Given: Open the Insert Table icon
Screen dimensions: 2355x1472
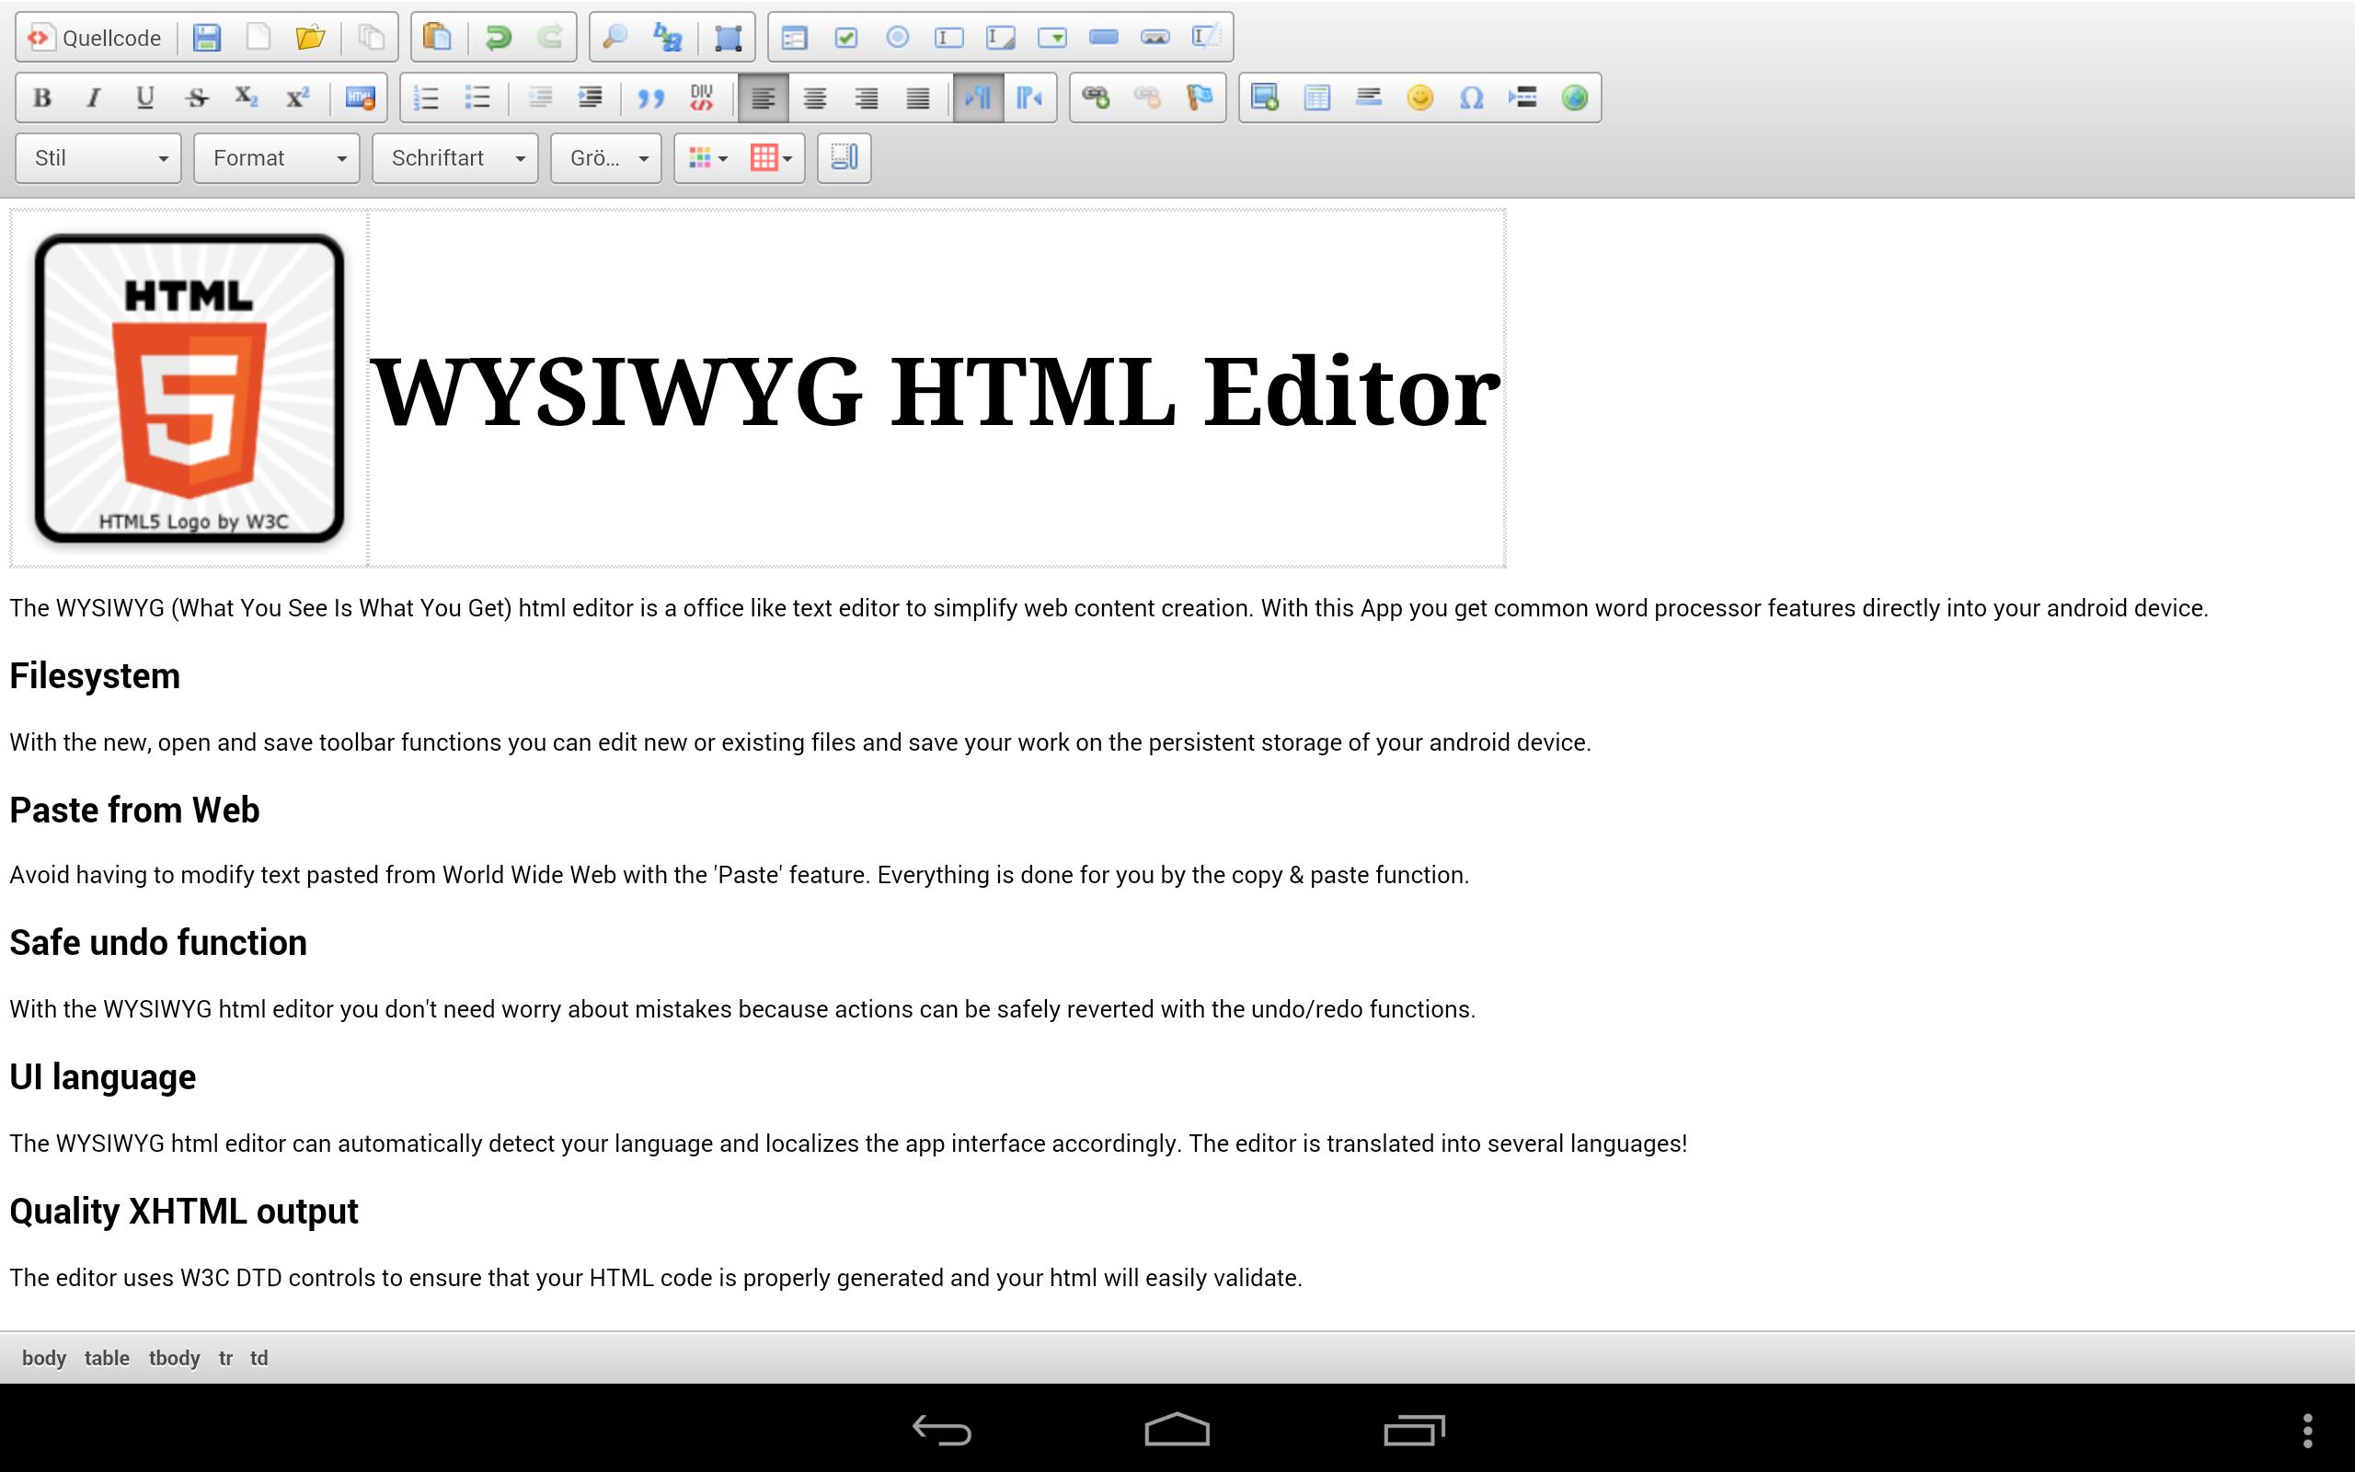Looking at the screenshot, I should pyautogui.click(x=1316, y=98).
